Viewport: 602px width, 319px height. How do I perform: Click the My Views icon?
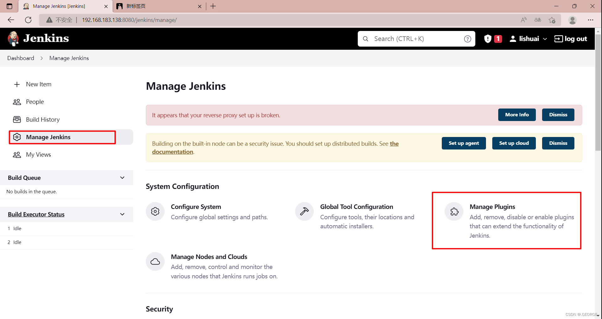pos(17,155)
